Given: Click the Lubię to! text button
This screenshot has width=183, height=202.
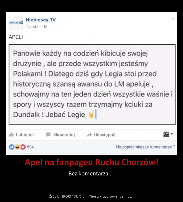Looking at the screenshot, I should coord(25,135).
